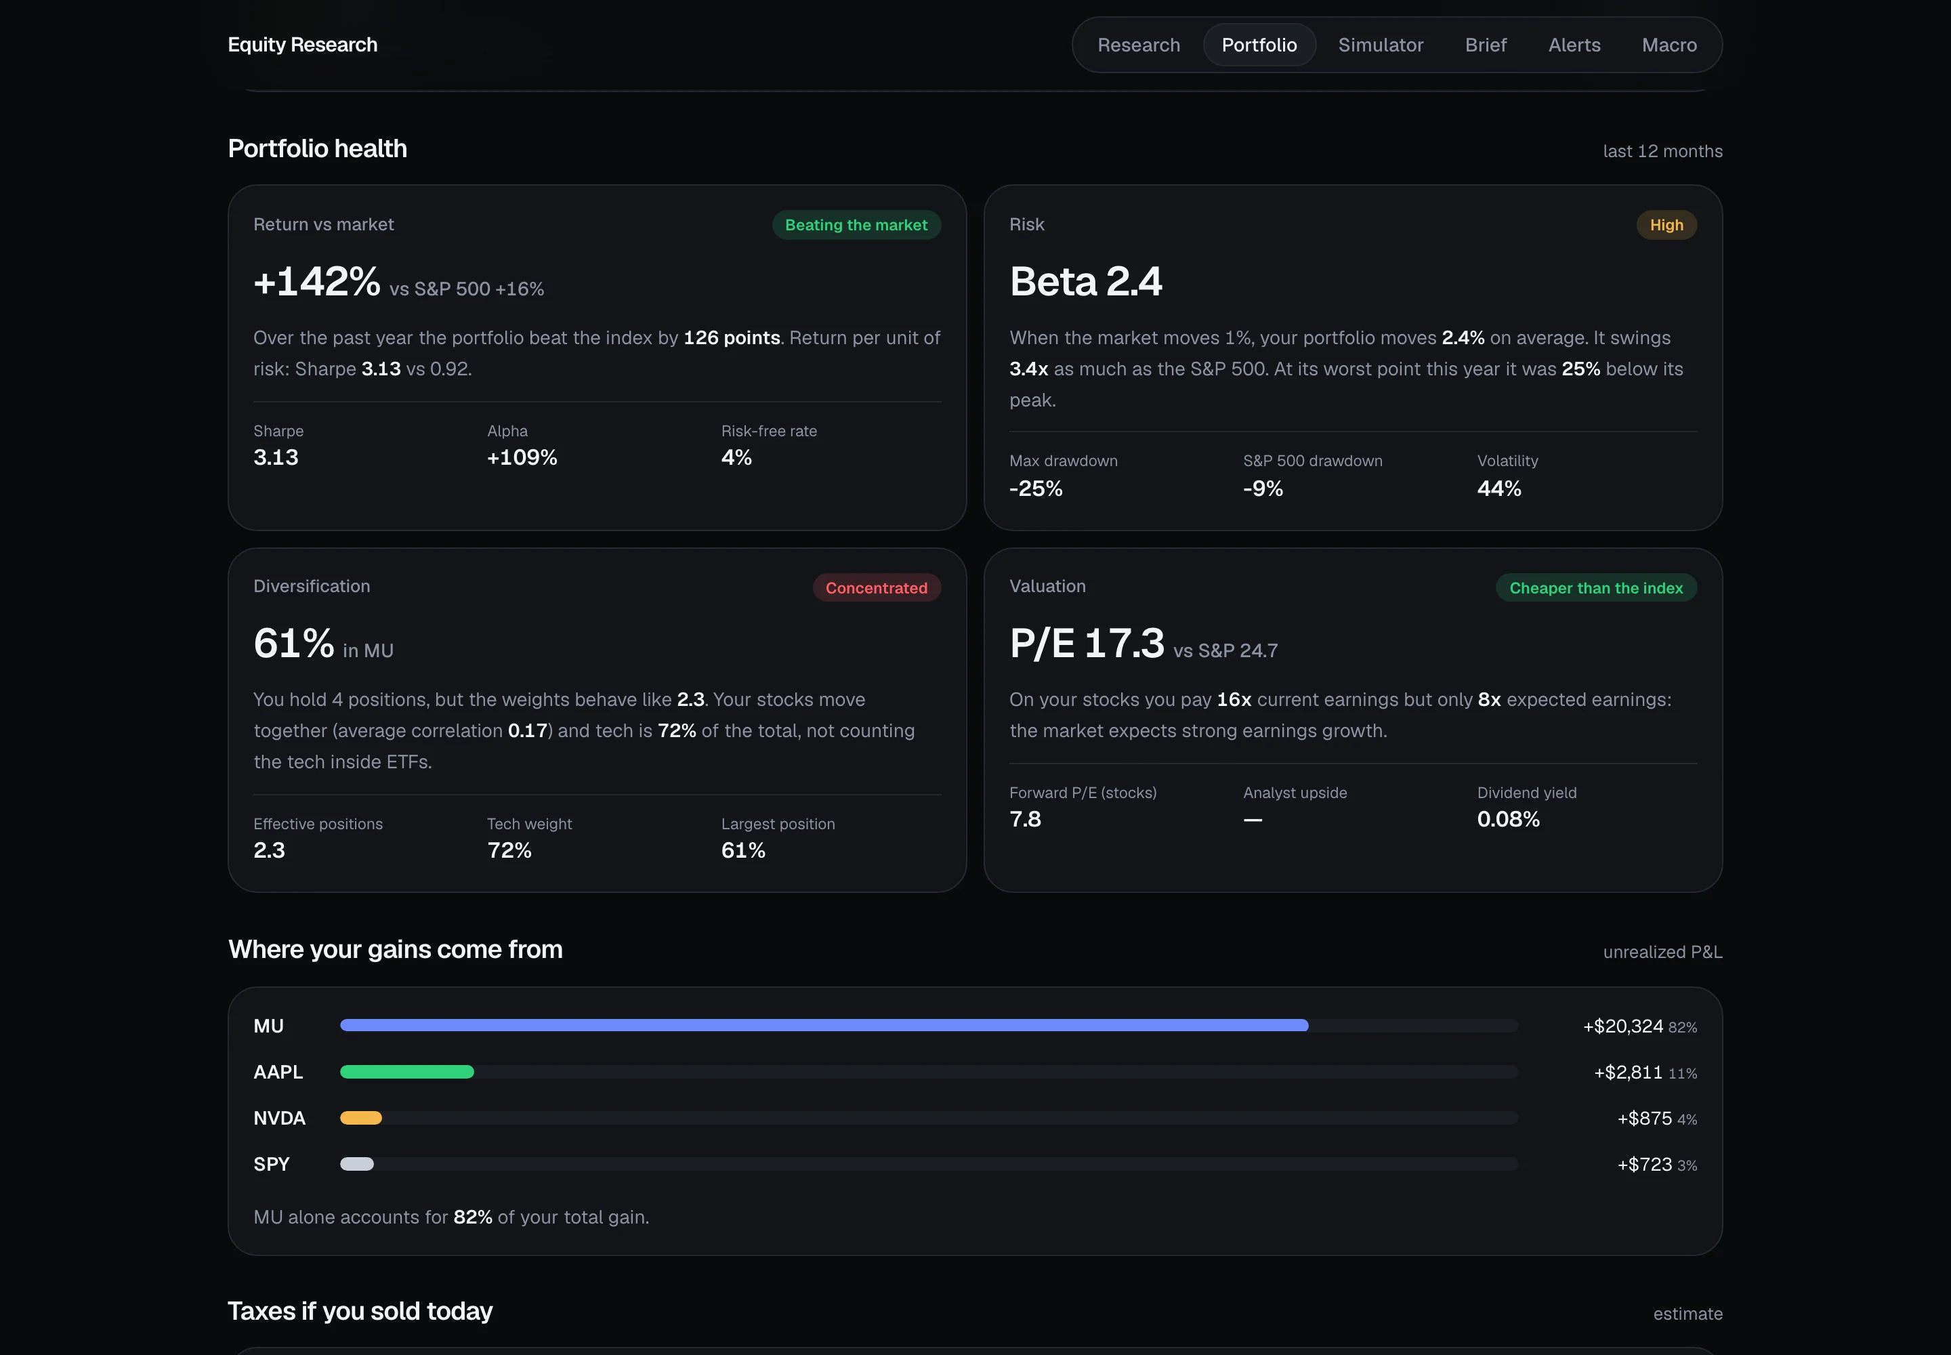Click the 'NVDA' ticker label

(x=279, y=1118)
